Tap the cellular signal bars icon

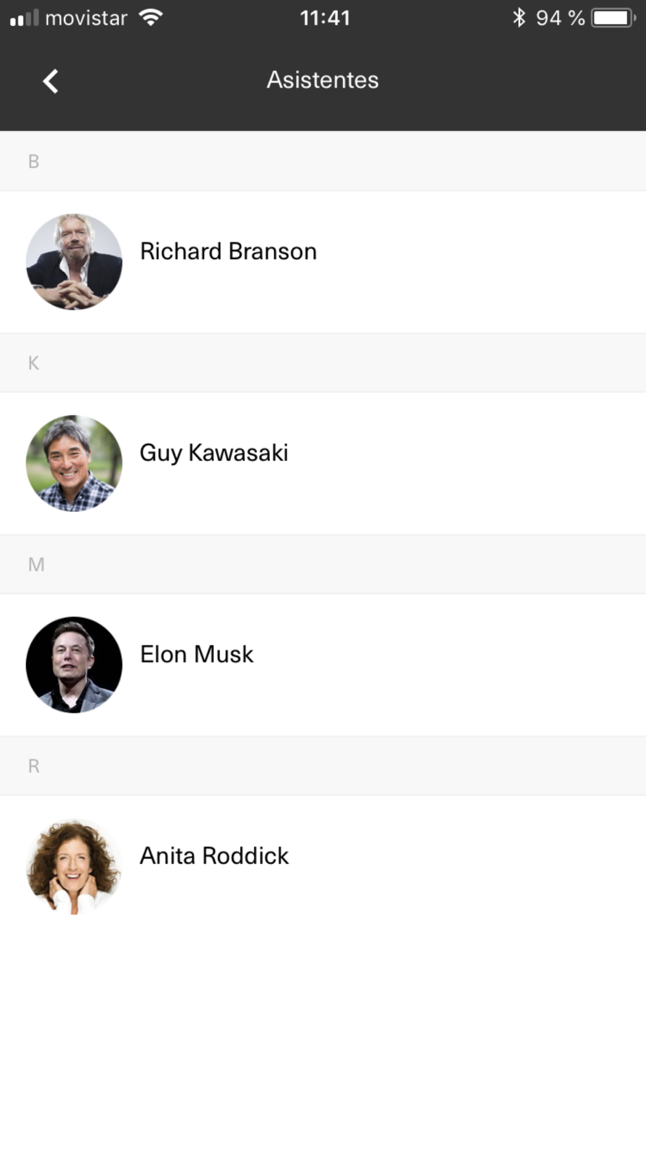click(25, 18)
